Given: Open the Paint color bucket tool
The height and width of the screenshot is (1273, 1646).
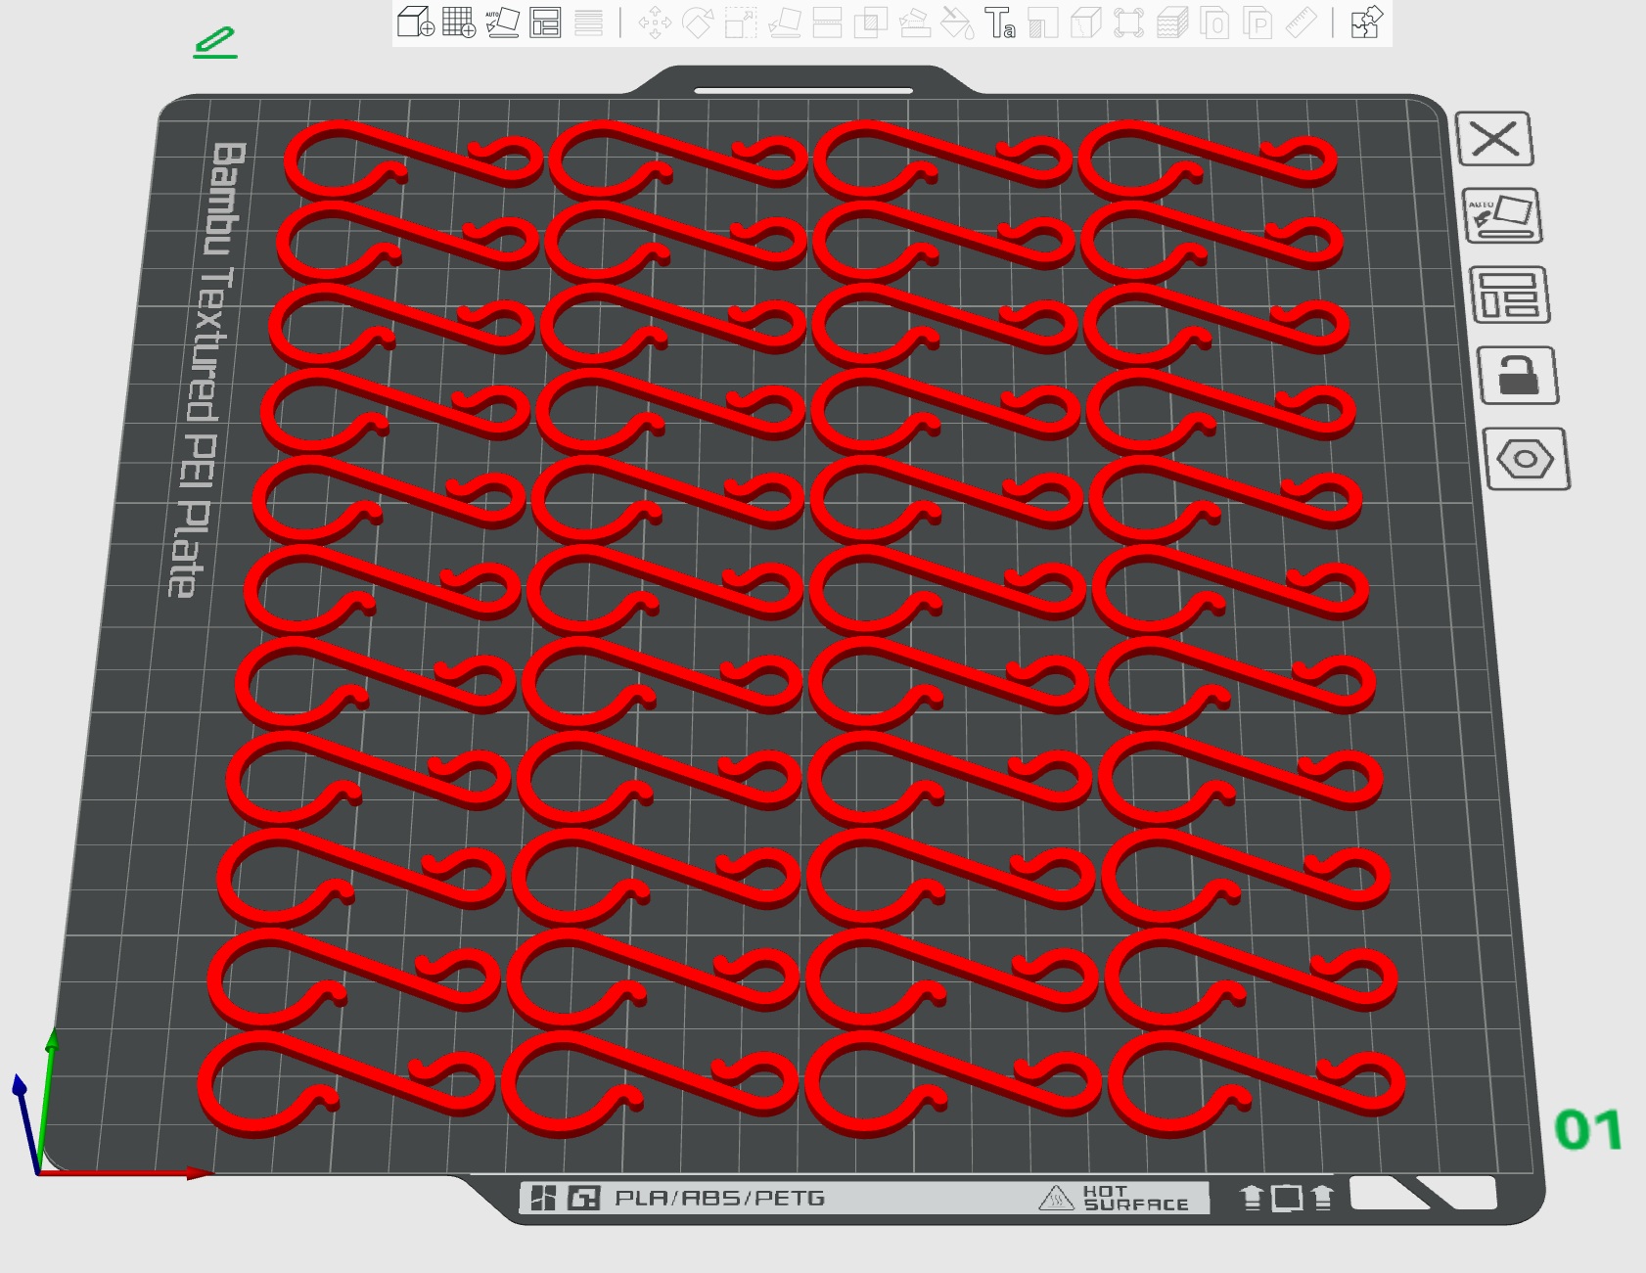Looking at the screenshot, I should point(956,22).
